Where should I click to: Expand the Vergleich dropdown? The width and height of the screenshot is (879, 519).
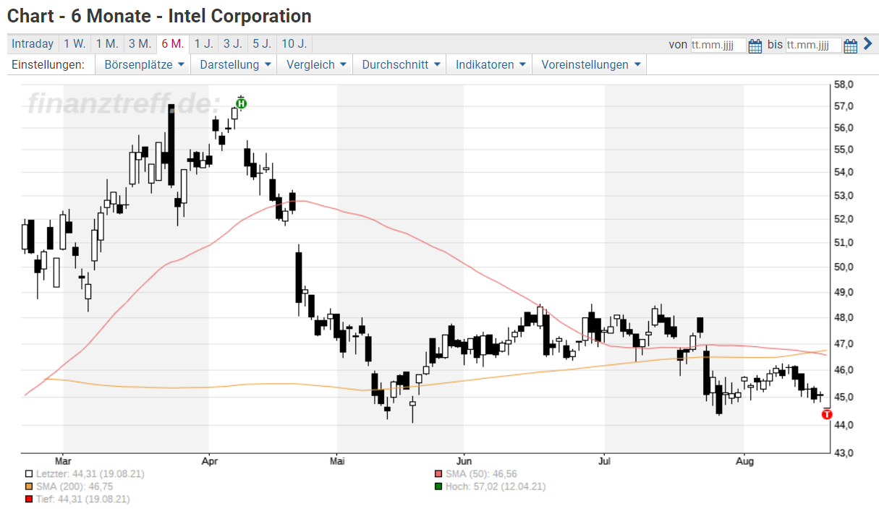coord(316,64)
